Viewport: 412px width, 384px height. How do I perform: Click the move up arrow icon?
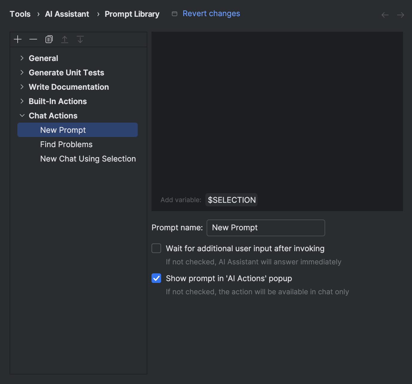65,39
